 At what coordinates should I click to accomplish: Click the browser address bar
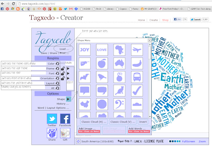click(114, 4)
